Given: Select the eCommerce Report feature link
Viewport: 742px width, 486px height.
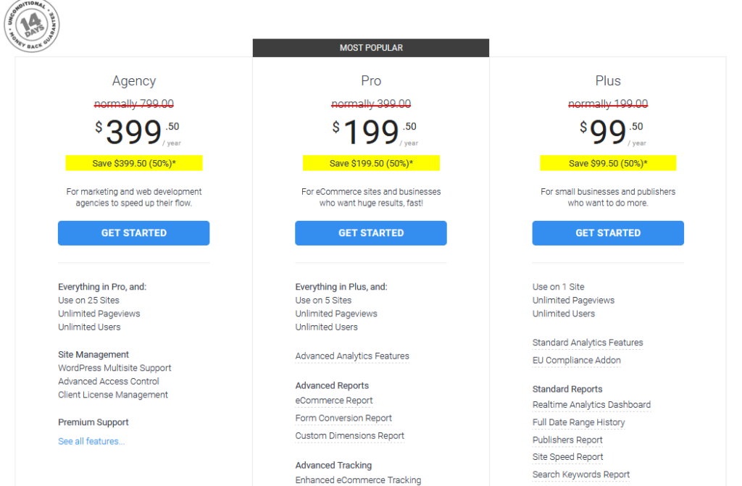Looking at the screenshot, I should click(x=334, y=401).
